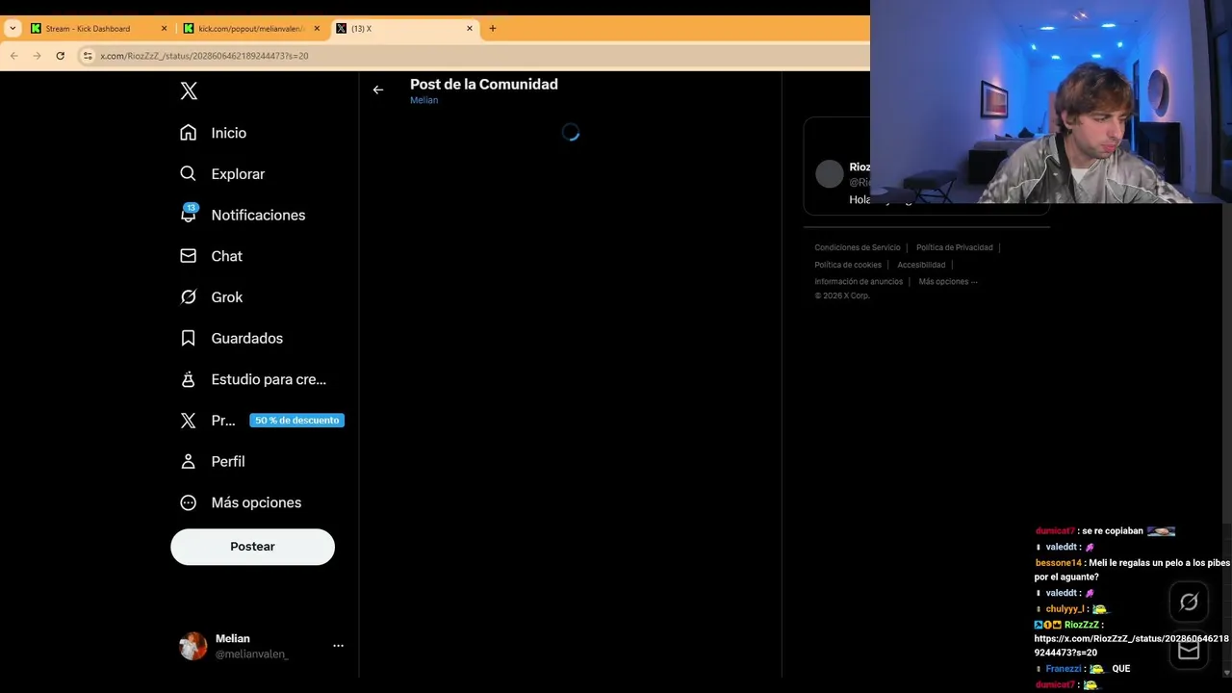Open a new browser tab
This screenshot has width=1232, height=693.
pyautogui.click(x=493, y=29)
